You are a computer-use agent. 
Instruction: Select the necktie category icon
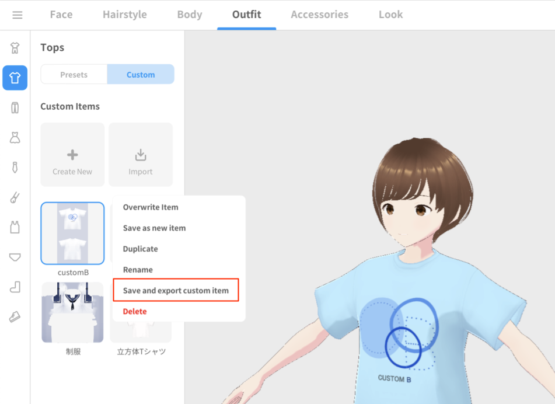pyautogui.click(x=15, y=167)
